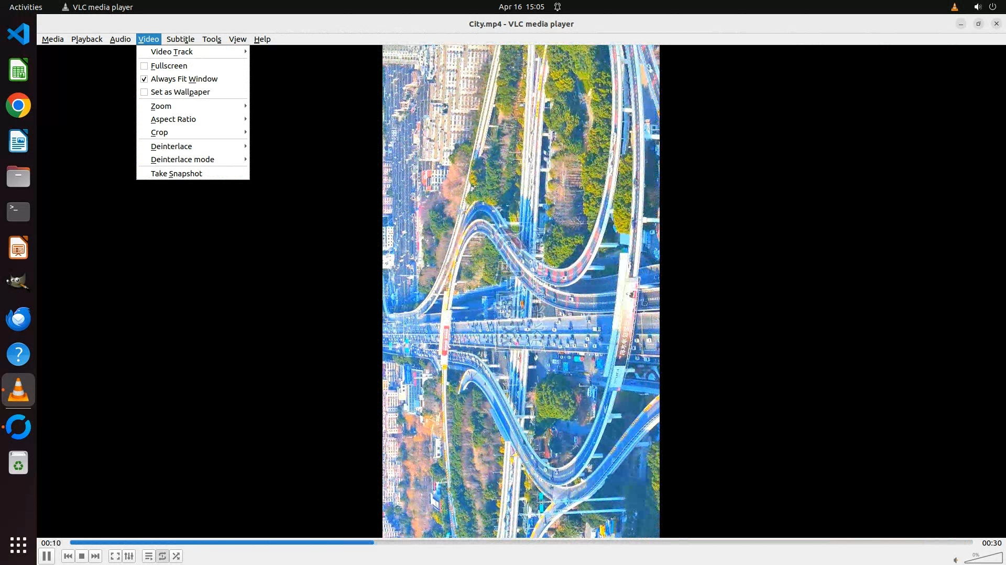Stop playback with the stop button
The width and height of the screenshot is (1006, 565).
(82, 556)
